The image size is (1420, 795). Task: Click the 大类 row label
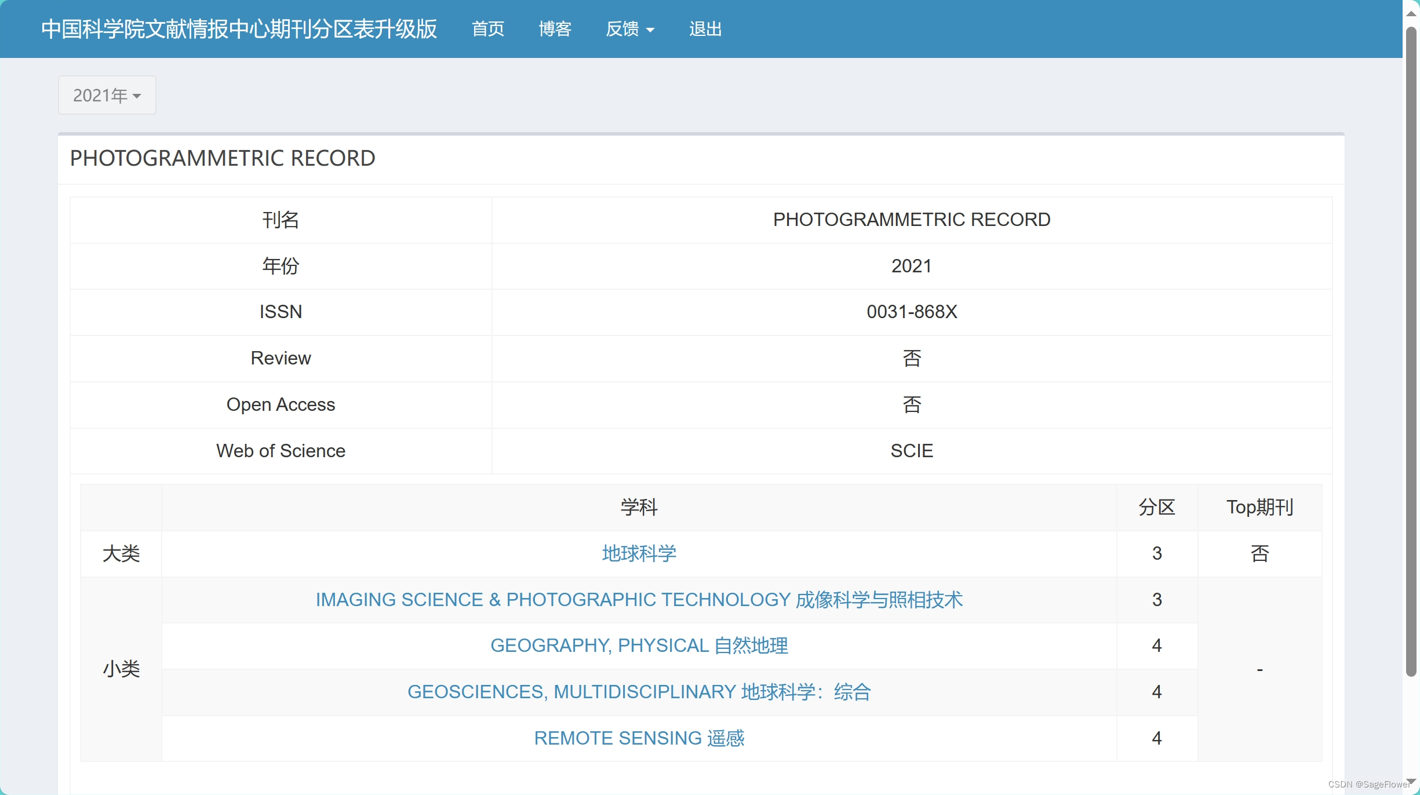(x=121, y=553)
